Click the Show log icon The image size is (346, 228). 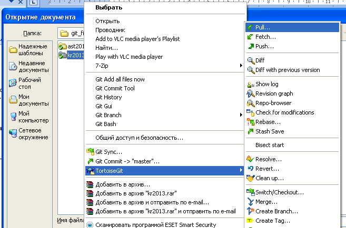tap(251, 84)
